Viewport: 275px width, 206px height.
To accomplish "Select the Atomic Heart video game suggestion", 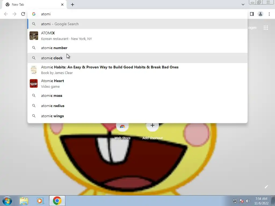I will [137, 84].
